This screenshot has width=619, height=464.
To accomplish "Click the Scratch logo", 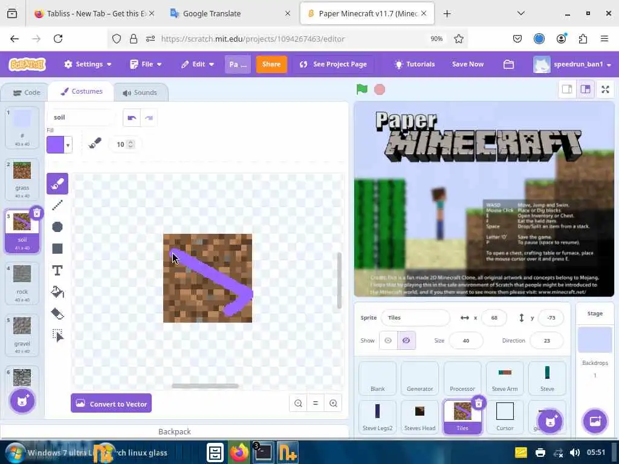I will coord(27,64).
